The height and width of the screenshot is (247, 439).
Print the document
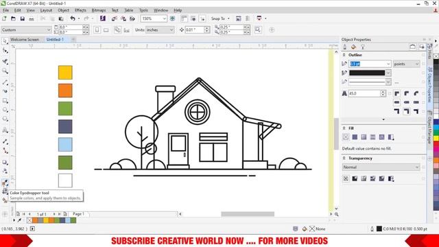pyautogui.click(x=32, y=19)
